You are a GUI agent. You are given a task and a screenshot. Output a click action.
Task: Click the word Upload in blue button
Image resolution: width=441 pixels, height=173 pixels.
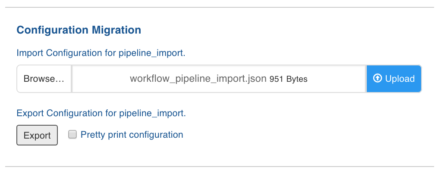[400, 79]
